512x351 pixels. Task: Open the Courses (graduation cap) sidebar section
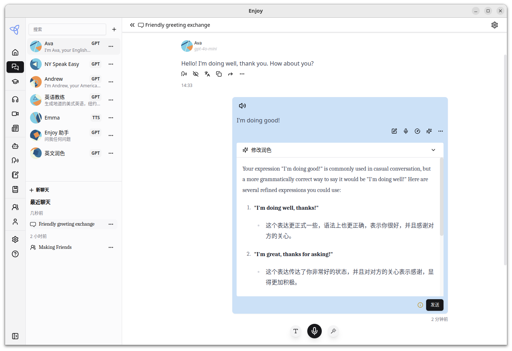coord(15,81)
